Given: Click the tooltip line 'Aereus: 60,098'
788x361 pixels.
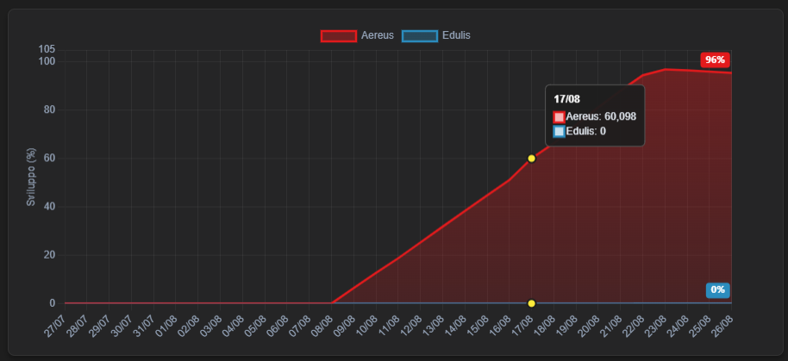Looking at the screenshot, I should point(595,117).
